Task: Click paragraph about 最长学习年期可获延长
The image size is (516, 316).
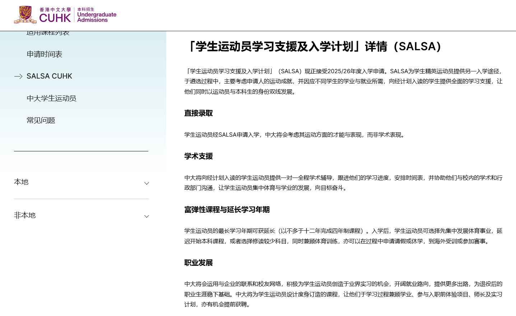Action: (x=343, y=236)
